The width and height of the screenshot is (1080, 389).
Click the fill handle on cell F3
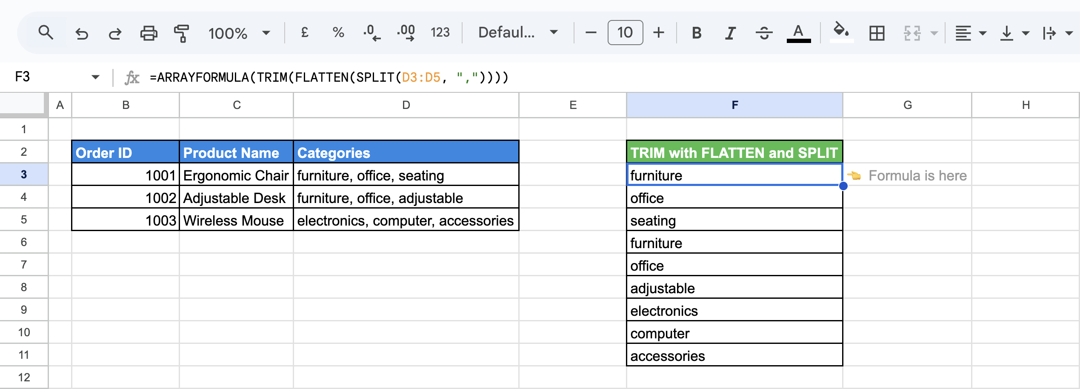click(843, 186)
